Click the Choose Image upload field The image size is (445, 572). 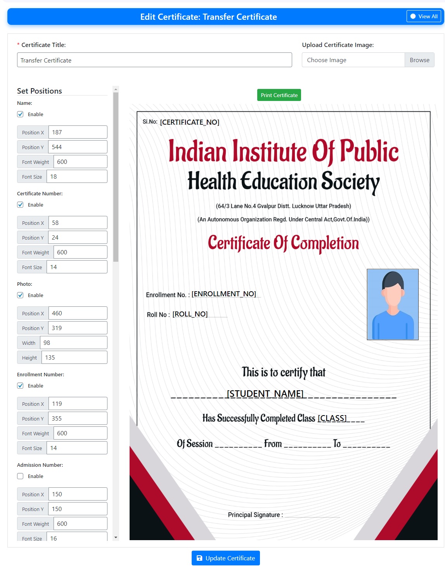(353, 60)
